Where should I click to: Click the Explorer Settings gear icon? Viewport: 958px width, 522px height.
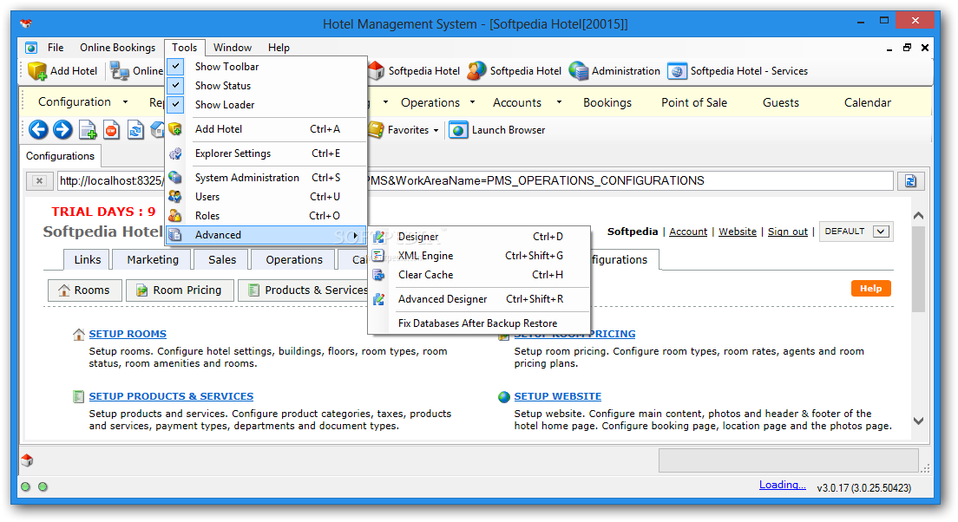(x=174, y=153)
